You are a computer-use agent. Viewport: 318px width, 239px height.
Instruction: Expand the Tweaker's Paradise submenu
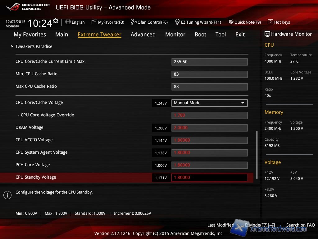coord(34,46)
